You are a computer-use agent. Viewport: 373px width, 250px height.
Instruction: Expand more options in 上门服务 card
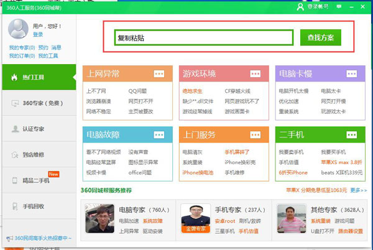pos(256,135)
